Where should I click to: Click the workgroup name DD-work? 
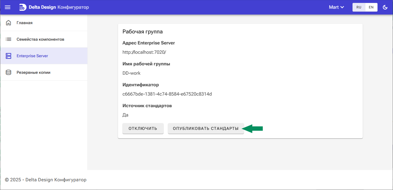click(131, 73)
